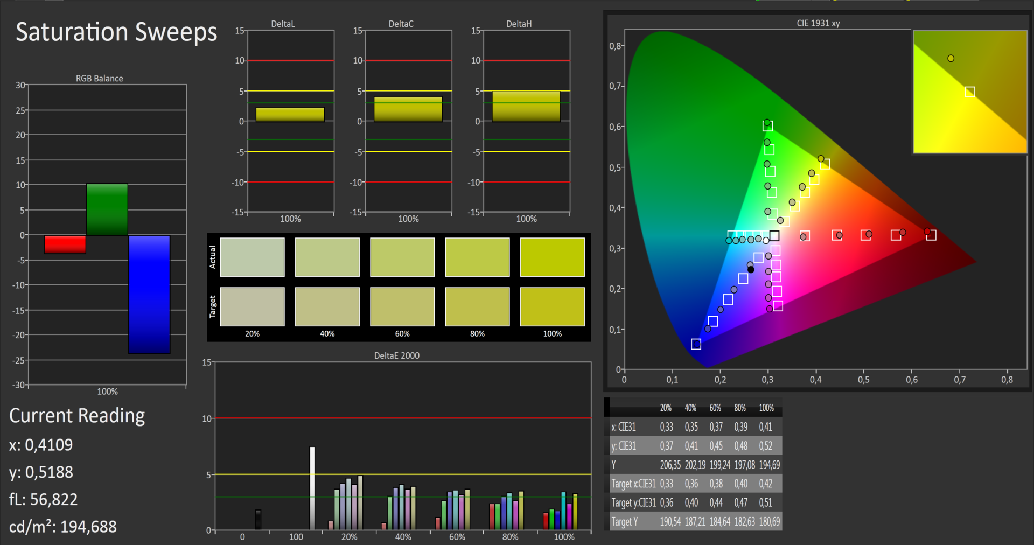This screenshot has width=1034, height=545.
Task: Pick the Target 60% color swatch
Action: [x=402, y=306]
